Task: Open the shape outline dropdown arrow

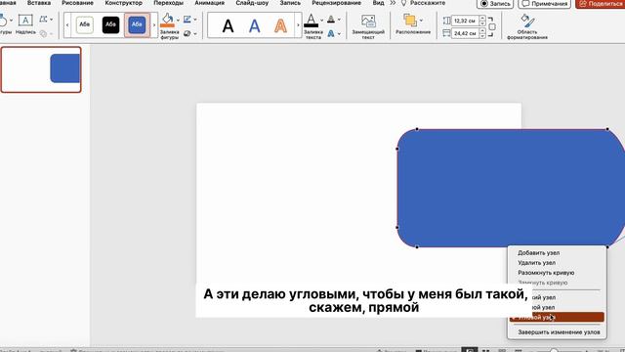Action: [195, 20]
